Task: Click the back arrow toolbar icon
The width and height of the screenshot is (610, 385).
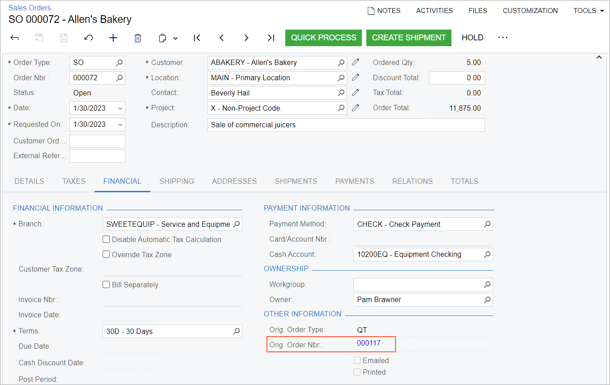Action: coord(14,38)
